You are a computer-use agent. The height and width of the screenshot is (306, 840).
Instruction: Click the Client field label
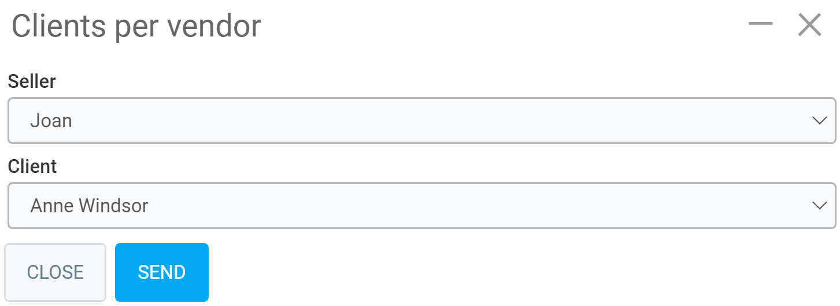tap(32, 167)
